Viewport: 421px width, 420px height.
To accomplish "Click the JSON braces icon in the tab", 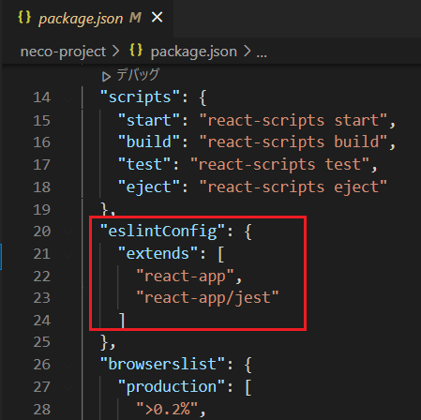I will (24, 17).
